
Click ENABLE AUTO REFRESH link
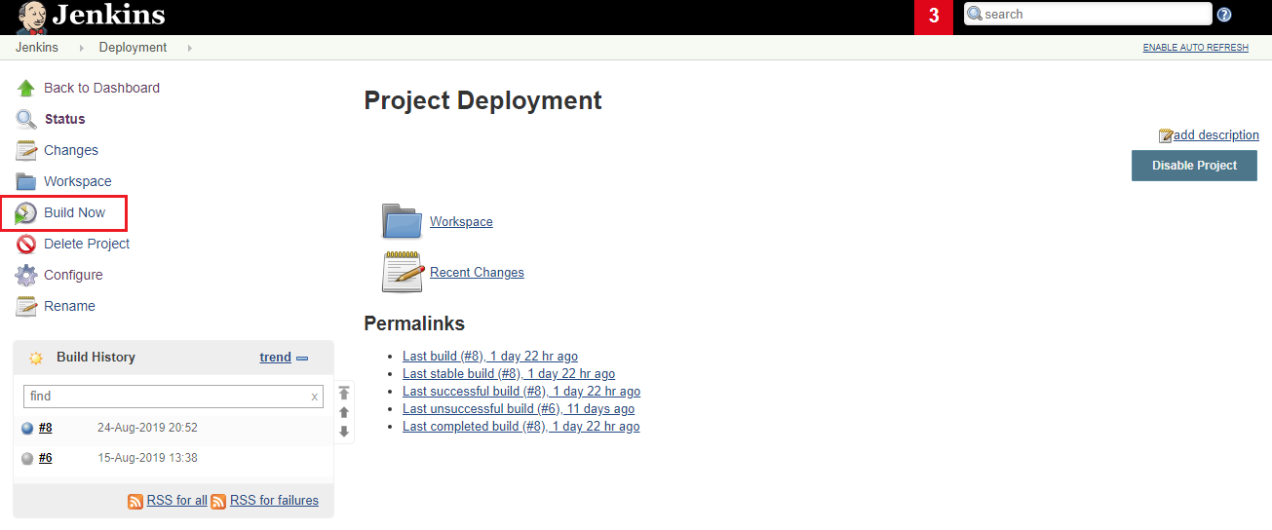[1196, 48]
